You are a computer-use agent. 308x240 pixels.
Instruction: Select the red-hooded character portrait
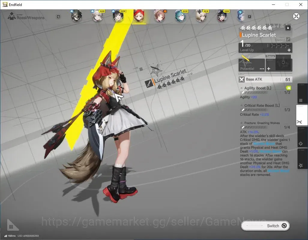(139, 16)
